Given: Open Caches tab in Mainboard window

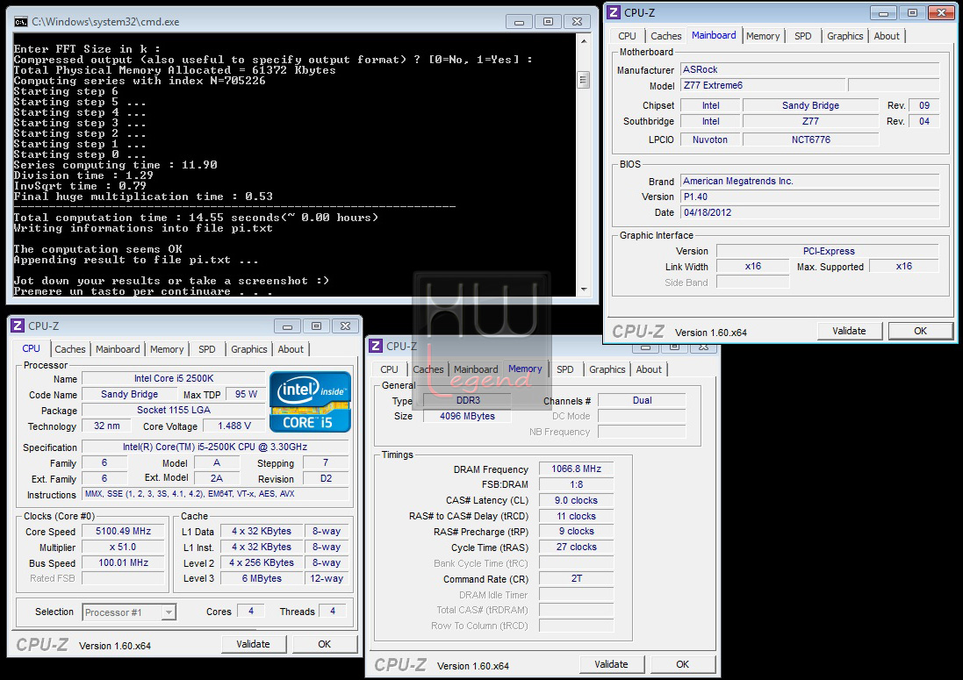Looking at the screenshot, I should [x=665, y=36].
